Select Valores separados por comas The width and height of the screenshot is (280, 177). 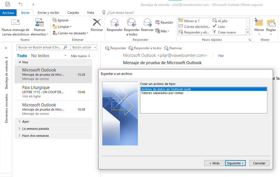[x=204, y=93]
